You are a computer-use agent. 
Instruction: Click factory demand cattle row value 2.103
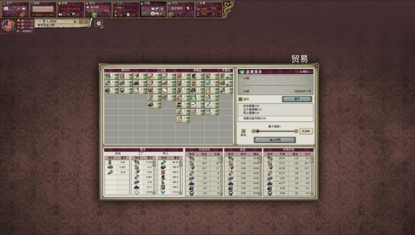(149, 162)
